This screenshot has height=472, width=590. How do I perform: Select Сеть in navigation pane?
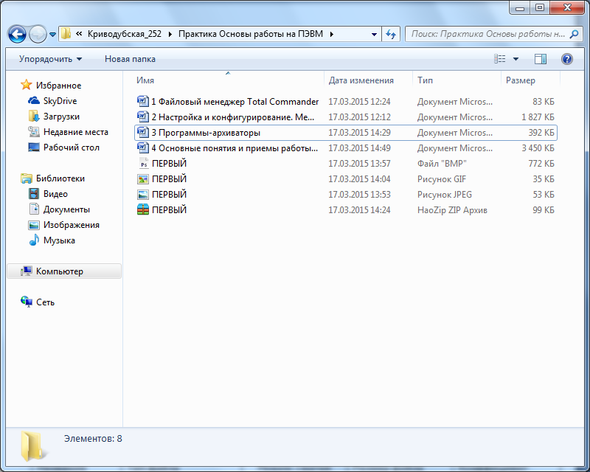click(x=45, y=302)
